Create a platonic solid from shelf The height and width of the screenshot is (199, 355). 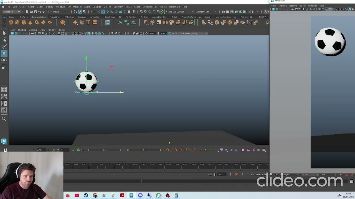coord(63,22)
